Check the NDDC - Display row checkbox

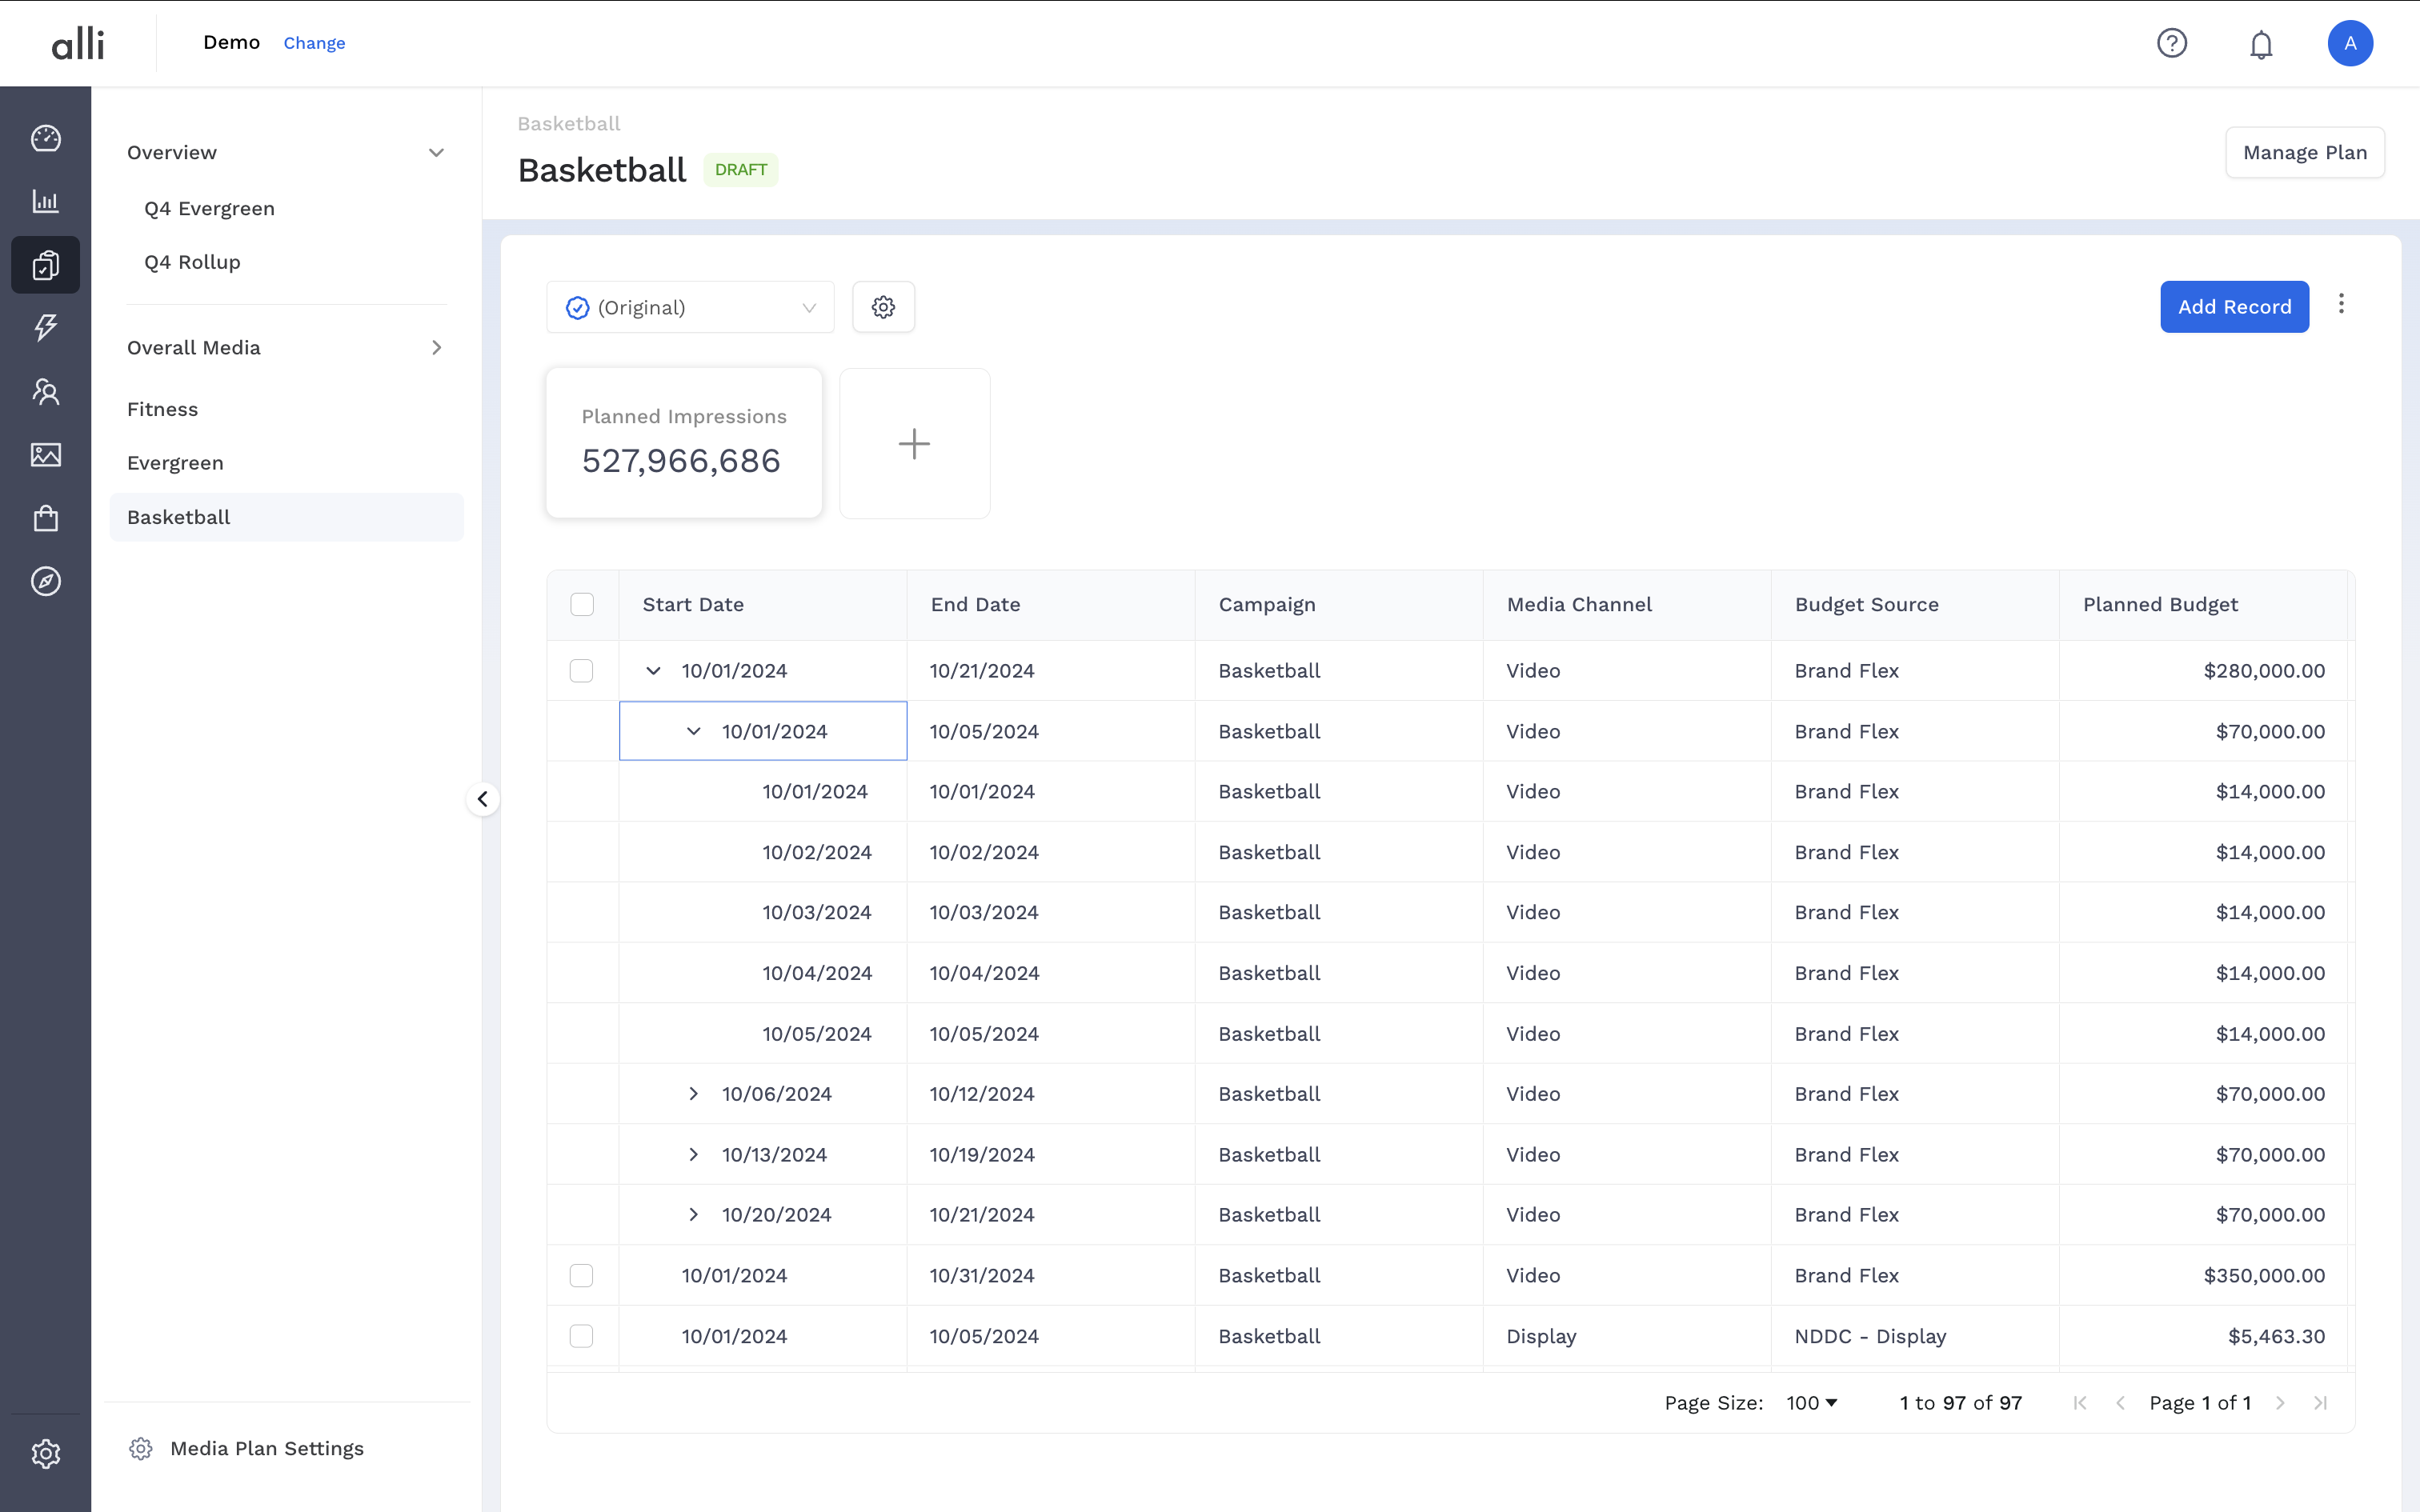(x=581, y=1336)
